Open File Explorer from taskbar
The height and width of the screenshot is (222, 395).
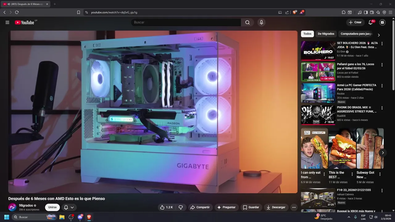[62, 217]
